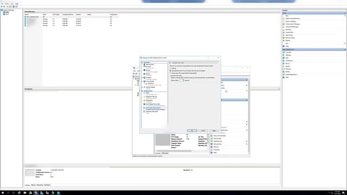The width and height of the screenshot is (347, 195).
Task: Open the Action menu in Hyper-V Manager
Action: pos(7,4)
